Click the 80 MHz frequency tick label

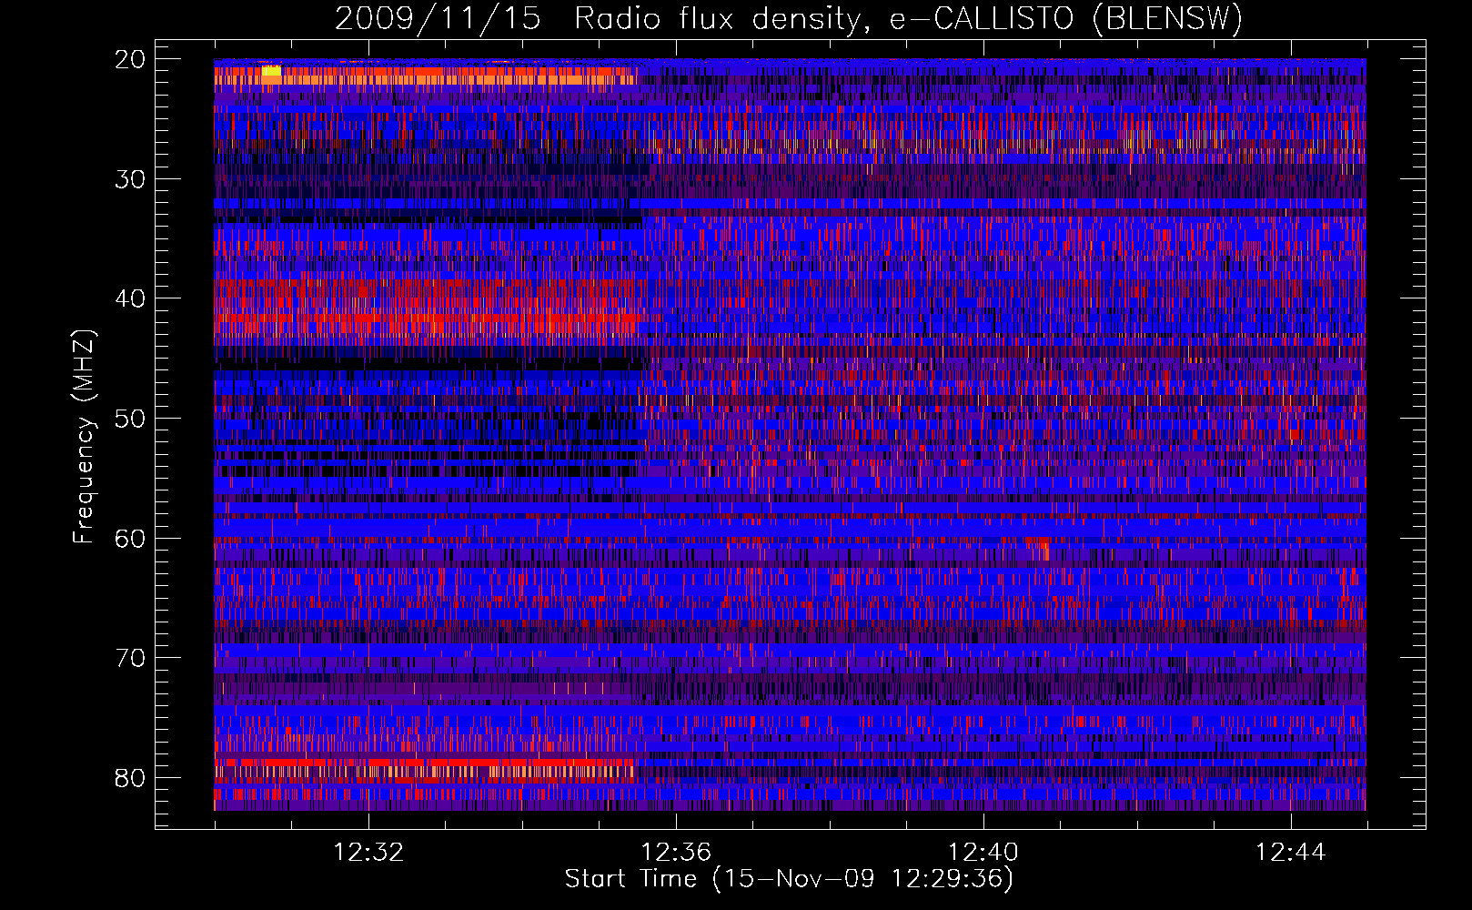(130, 779)
